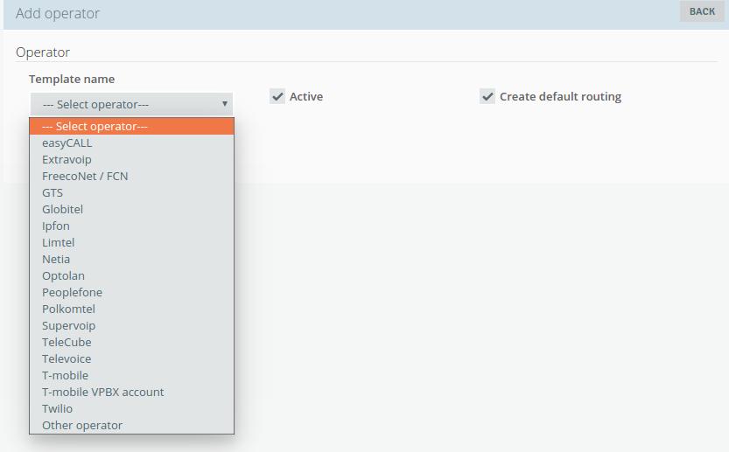Select Netia operator
Screen dimensions: 729x452
coord(131,259)
